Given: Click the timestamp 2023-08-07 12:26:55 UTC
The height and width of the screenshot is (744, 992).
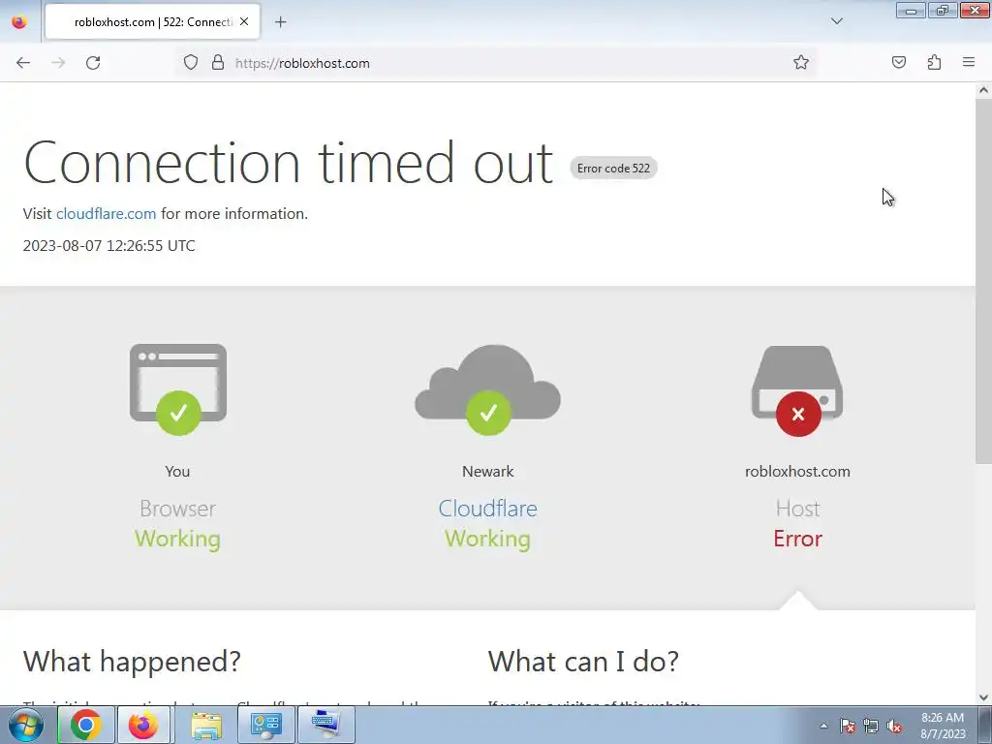Looking at the screenshot, I should (108, 246).
